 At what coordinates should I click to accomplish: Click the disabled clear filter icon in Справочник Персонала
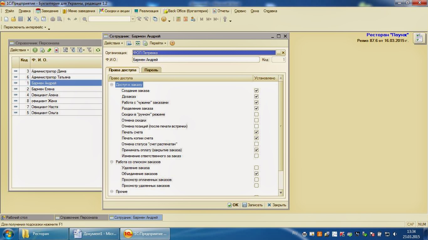[x=89, y=50]
